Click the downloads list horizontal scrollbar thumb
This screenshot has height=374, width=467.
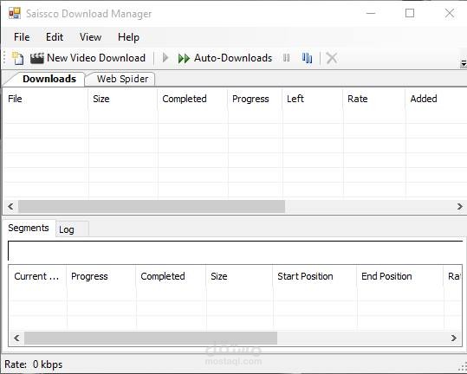pyautogui.click(x=152, y=207)
